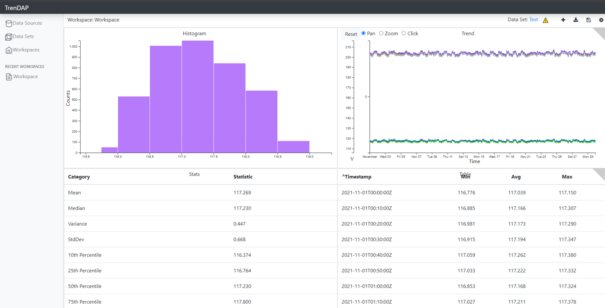Click the 75th Percentile value 117.800
Viewport: 605px width, 308px height.
pyautogui.click(x=242, y=302)
